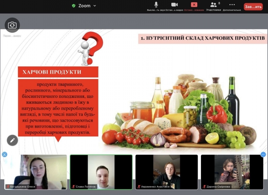Select Богдашкина Олеся video thumbnail
Image resolution: width=268 pixels, height=195 pixels.
pos(36,172)
